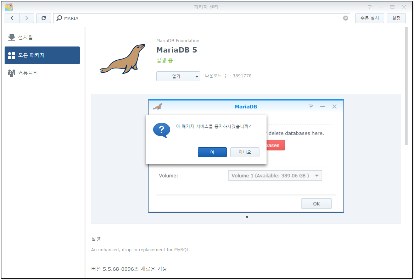
Task: Expand the 열기 button dropdown arrow
Action: [x=197, y=76]
